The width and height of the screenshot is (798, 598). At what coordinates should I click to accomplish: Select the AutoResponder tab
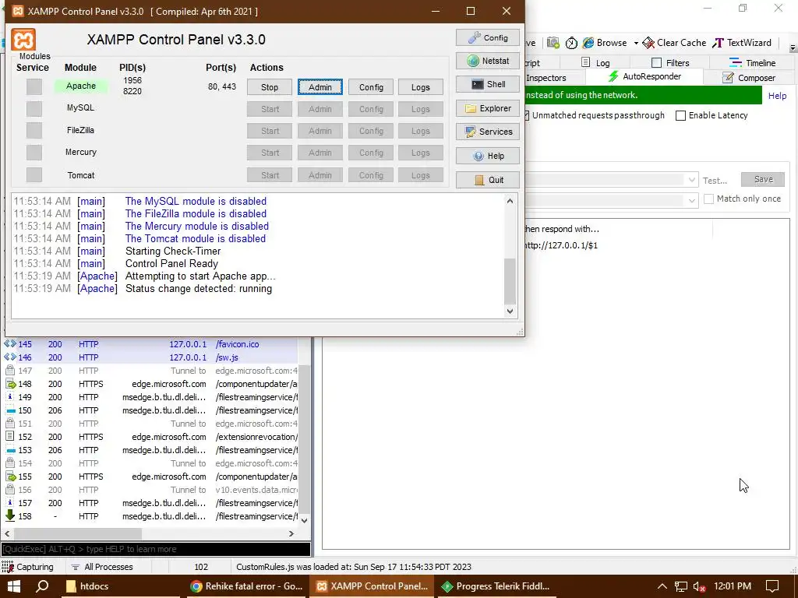(644, 77)
